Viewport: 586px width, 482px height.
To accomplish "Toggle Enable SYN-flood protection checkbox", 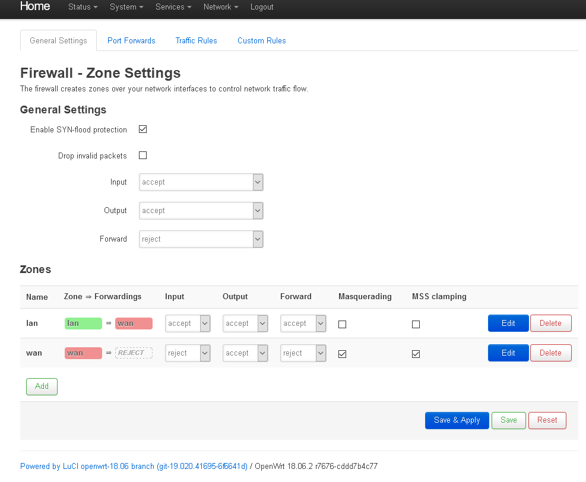I will pyautogui.click(x=142, y=129).
